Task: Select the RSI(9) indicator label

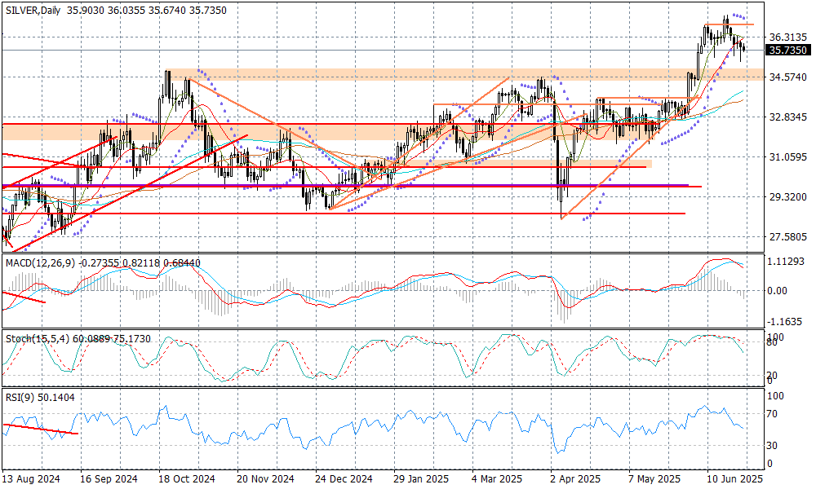Action: pyautogui.click(x=21, y=397)
